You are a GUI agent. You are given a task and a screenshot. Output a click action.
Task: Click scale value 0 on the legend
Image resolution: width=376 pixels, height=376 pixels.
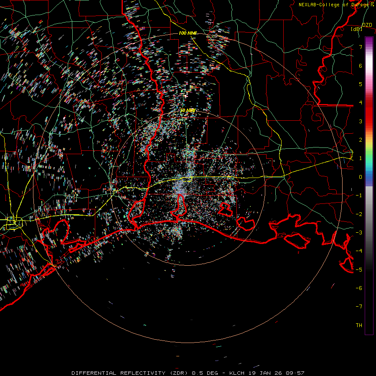click(x=361, y=177)
